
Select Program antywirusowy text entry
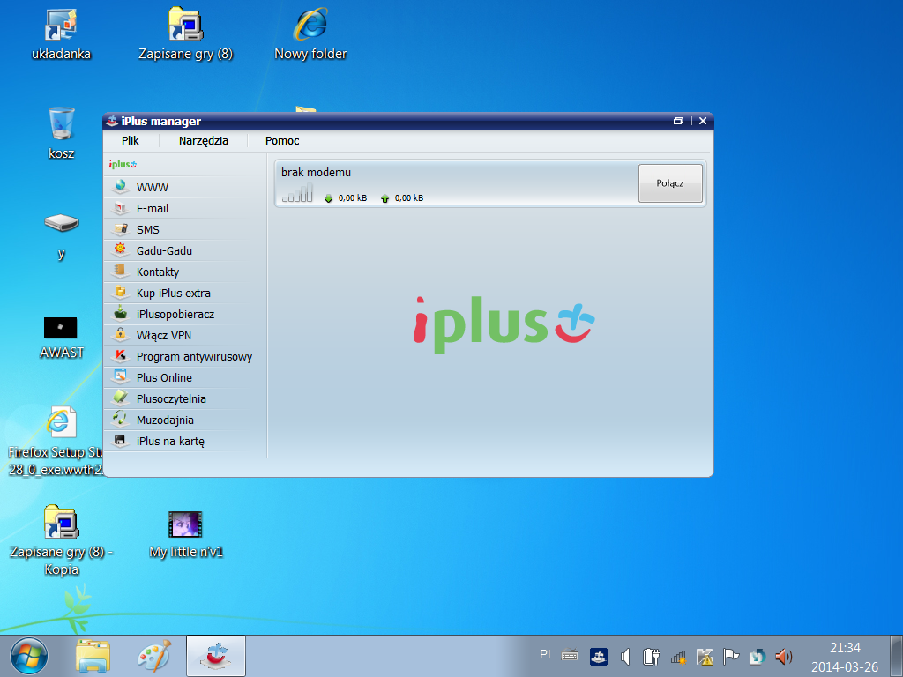tap(194, 357)
